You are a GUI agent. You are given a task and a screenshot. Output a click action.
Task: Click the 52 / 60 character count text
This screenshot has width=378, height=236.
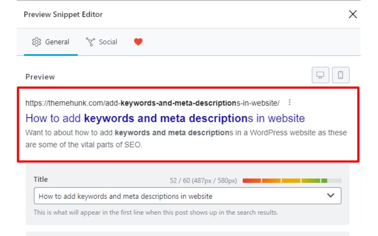203,181
